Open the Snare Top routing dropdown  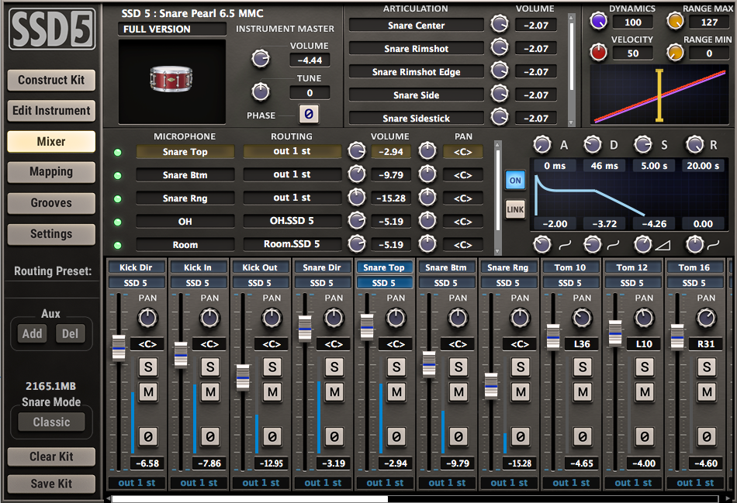coord(292,151)
